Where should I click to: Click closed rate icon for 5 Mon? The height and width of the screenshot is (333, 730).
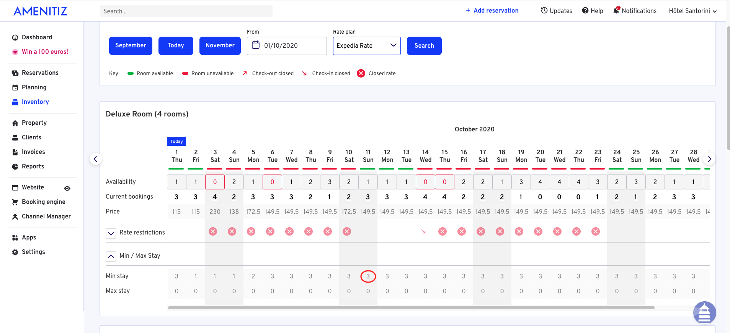[x=251, y=231]
